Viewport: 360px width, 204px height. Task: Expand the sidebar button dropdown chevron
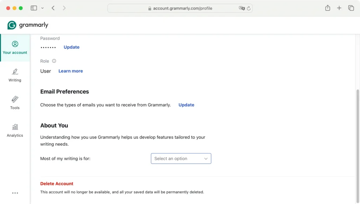click(43, 8)
